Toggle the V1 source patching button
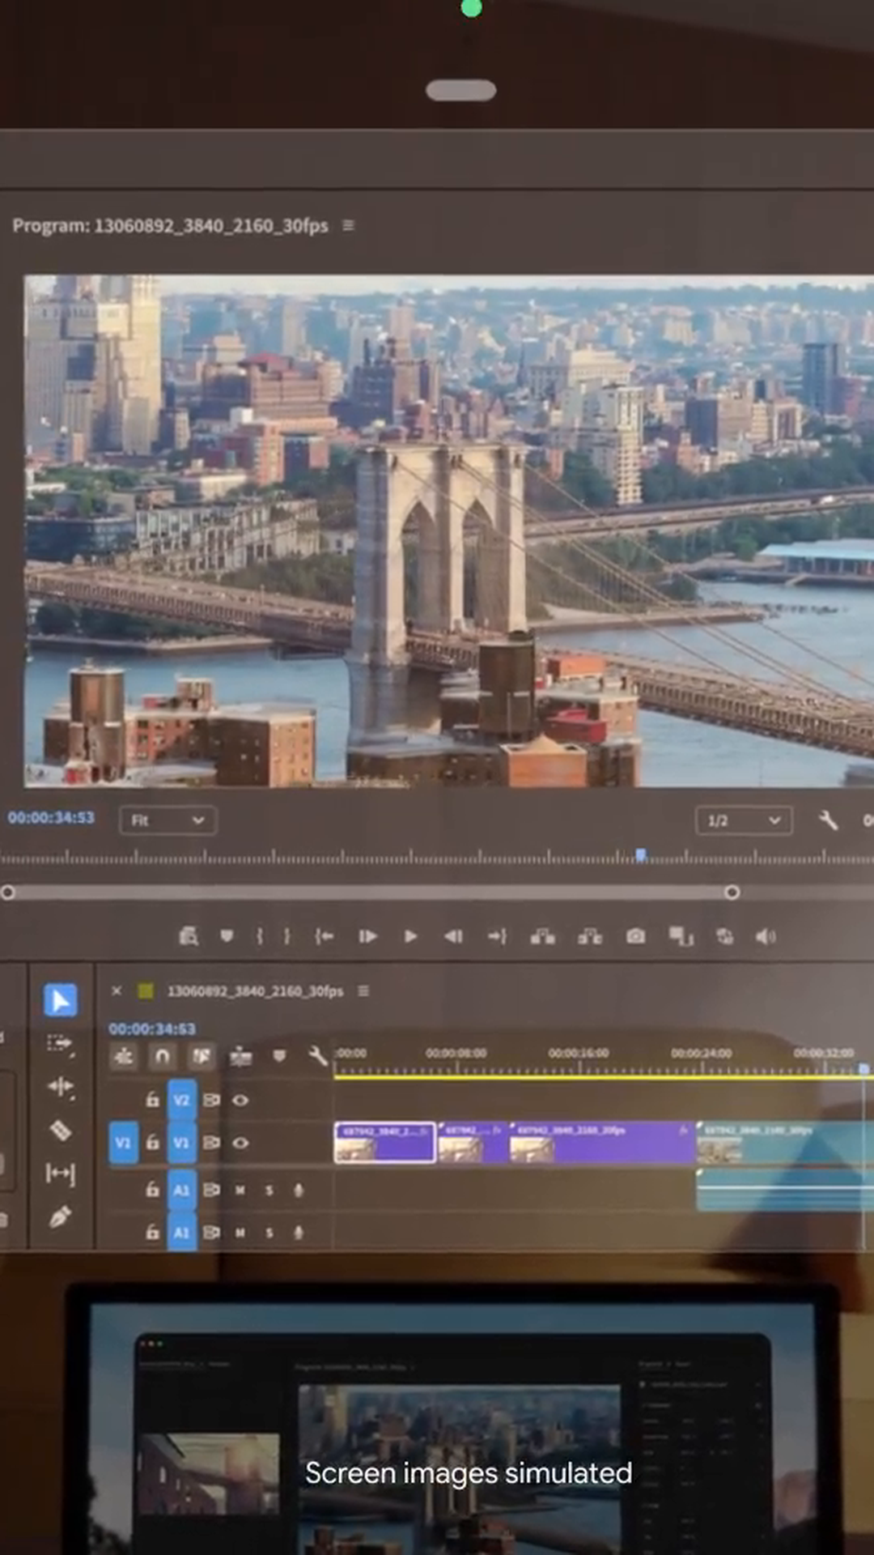The image size is (874, 1555). [x=123, y=1143]
